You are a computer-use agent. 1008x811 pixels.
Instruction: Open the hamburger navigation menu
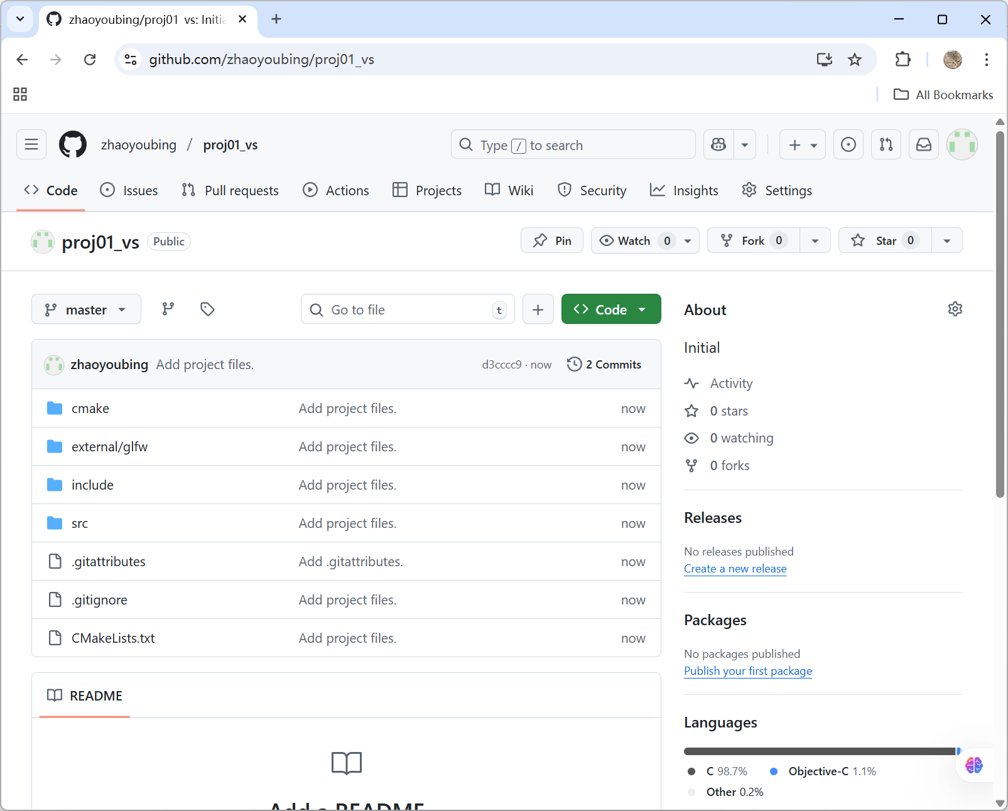[31, 145]
